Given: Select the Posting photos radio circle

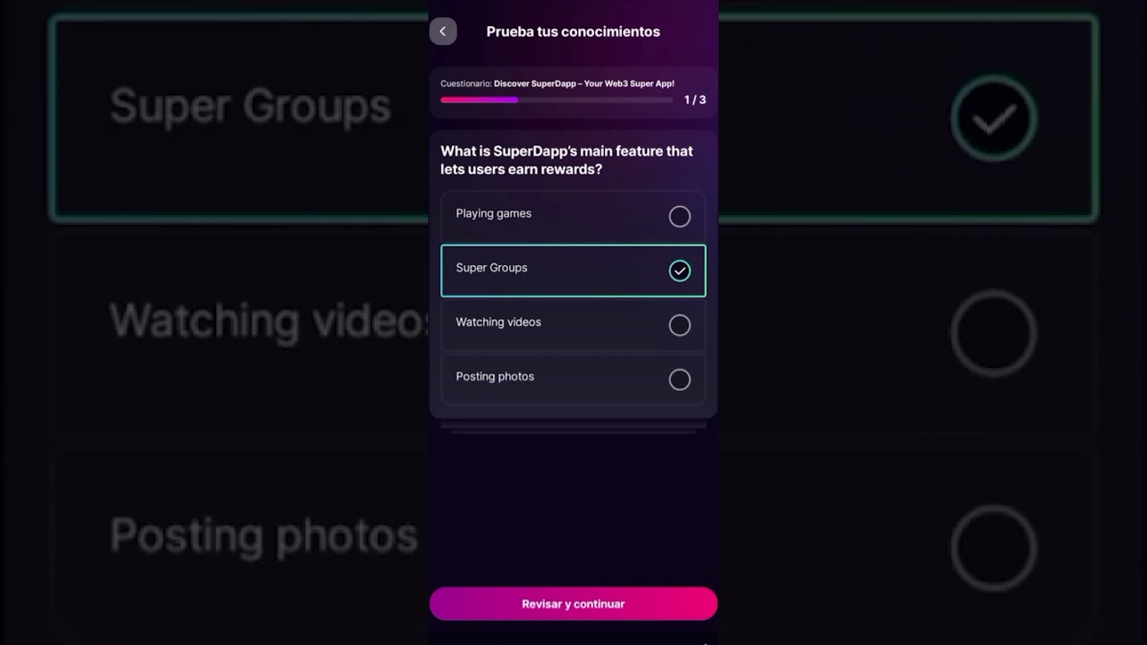Looking at the screenshot, I should pos(679,380).
